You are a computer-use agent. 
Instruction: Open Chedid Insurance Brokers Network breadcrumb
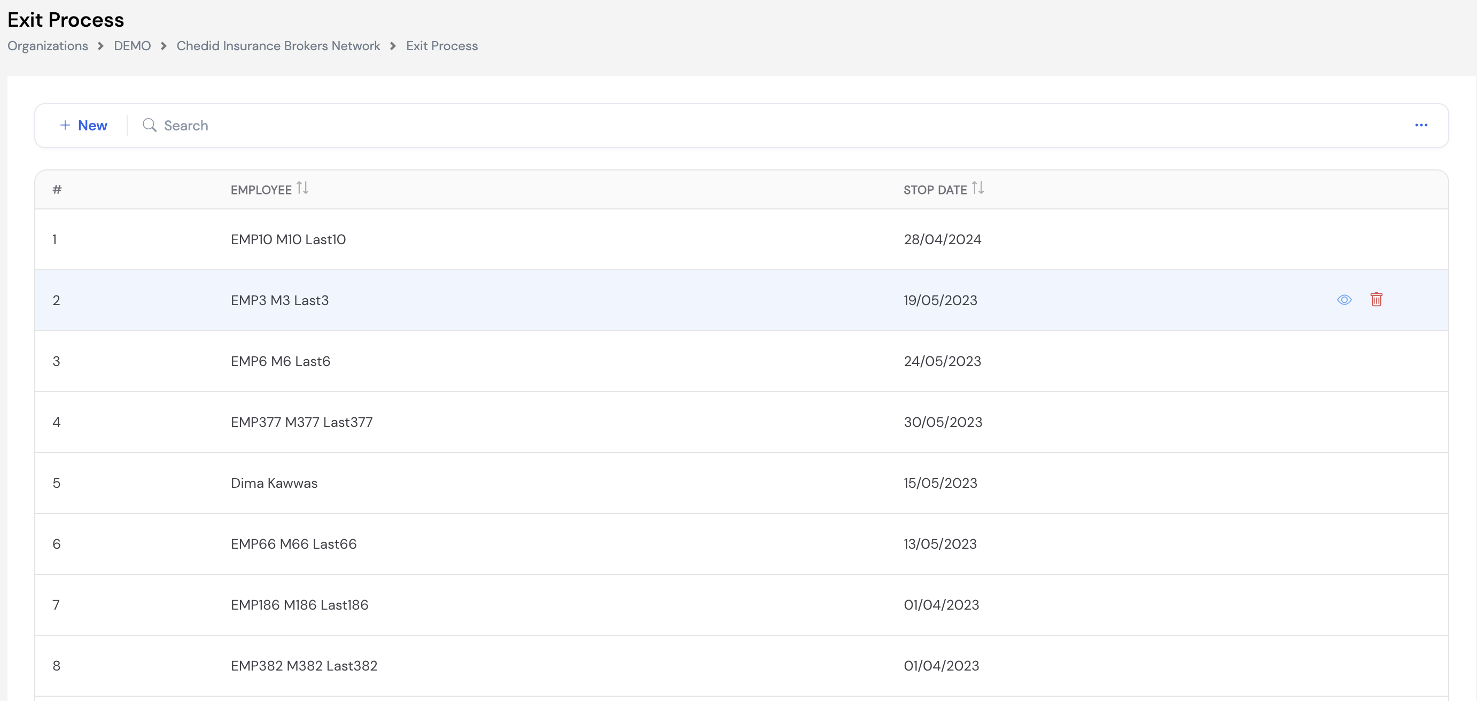coord(278,46)
